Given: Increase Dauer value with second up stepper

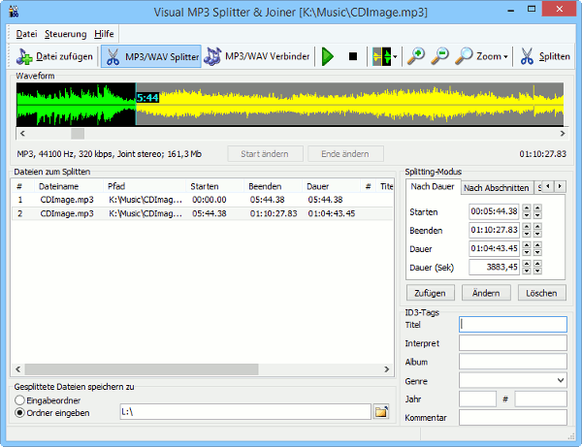Looking at the screenshot, I should [x=537, y=244].
